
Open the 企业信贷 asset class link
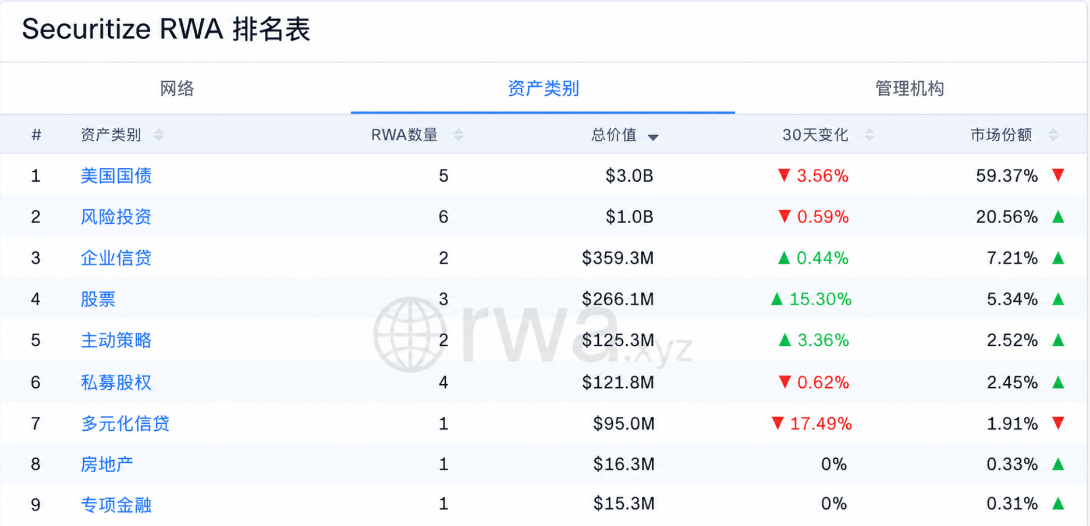[116, 258]
